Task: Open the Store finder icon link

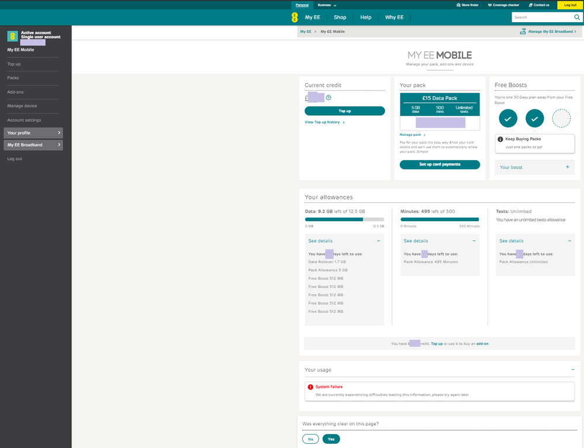Action: click(458, 5)
